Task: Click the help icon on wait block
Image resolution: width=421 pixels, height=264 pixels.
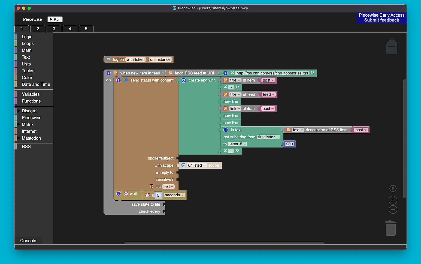Action: point(119,194)
